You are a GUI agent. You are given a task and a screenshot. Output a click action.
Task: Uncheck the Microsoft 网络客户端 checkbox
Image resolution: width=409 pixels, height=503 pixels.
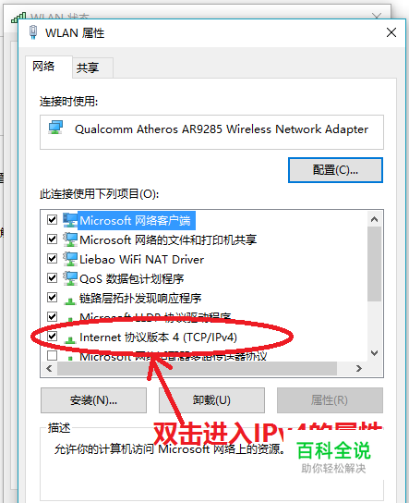[52, 220]
